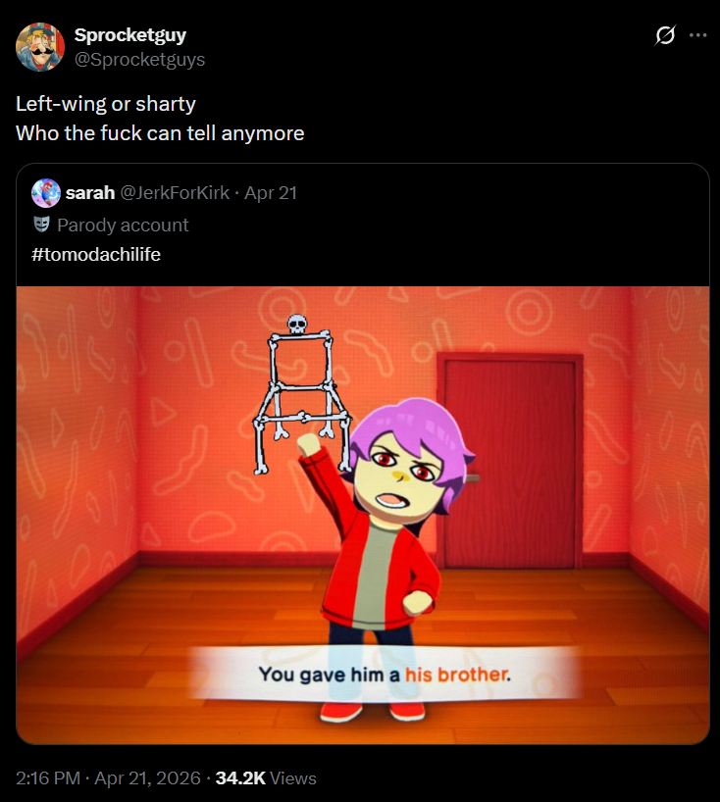This screenshot has width=720, height=802.
Task: Open the three-dot more options menu
Action: click(x=698, y=35)
